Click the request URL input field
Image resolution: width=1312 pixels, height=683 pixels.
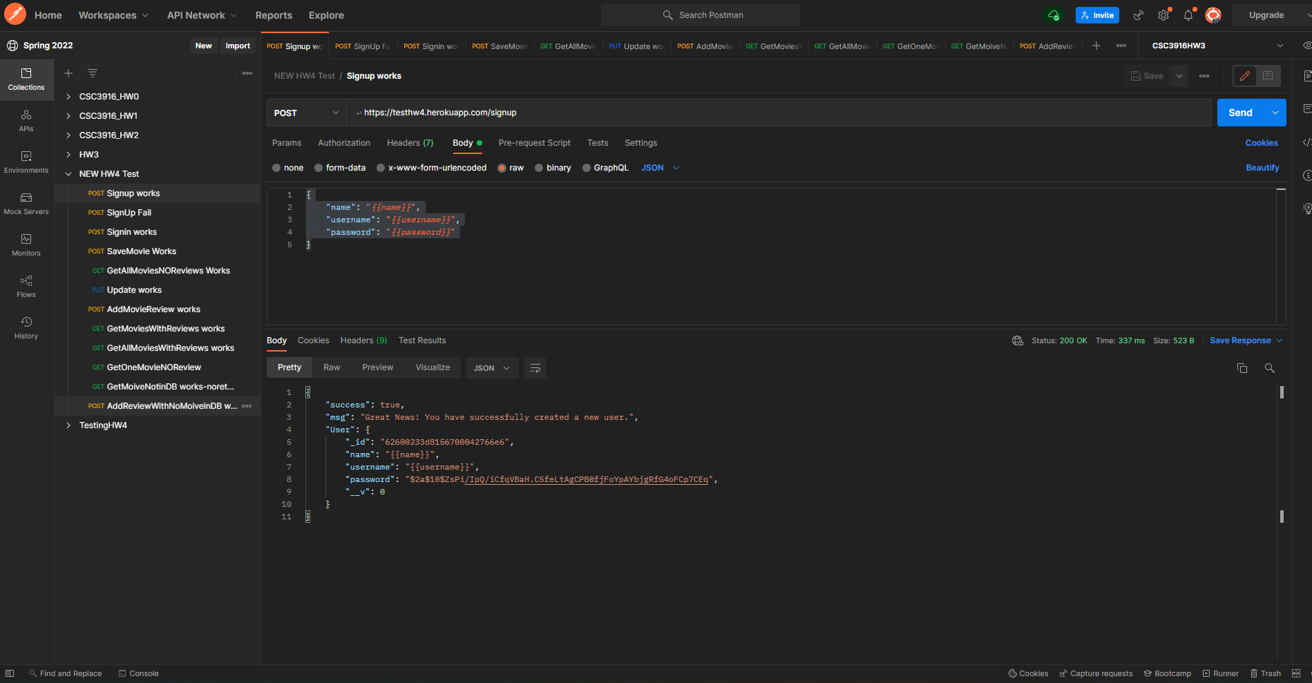tap(622, 112)
